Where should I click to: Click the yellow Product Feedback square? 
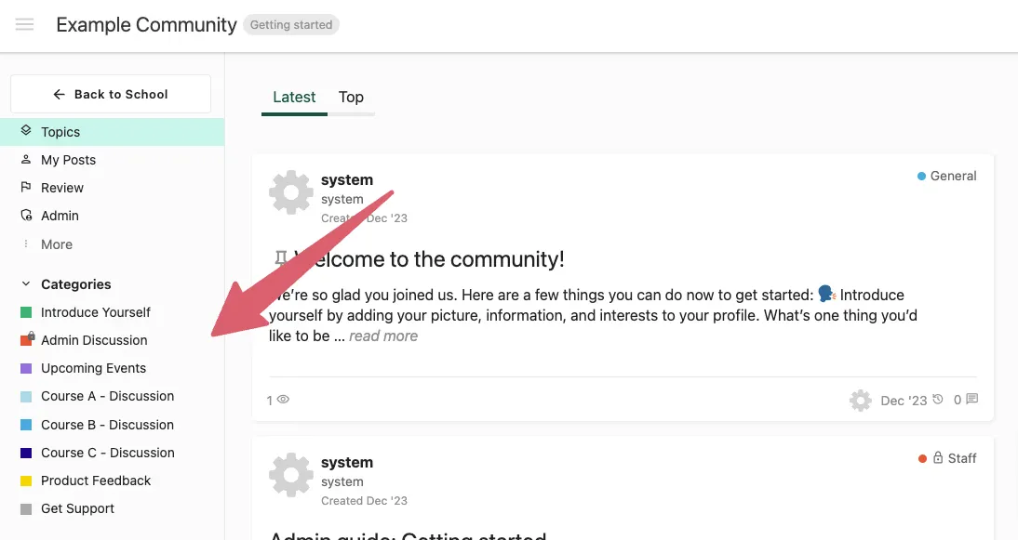(26, 481)
